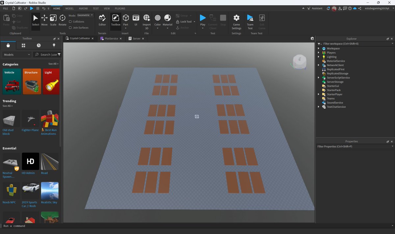Image resolution: width=395 pixels, height=234 pixels.
Task: Expand StarterPlayer in Explorer
Action: coord(319,94)
